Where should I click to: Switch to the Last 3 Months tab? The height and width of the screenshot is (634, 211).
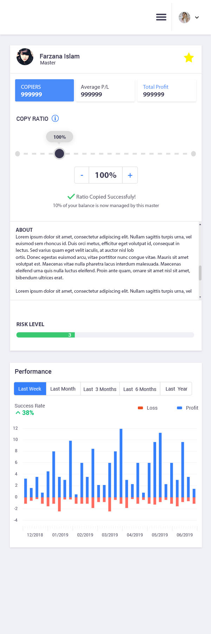tap(100, 389)
